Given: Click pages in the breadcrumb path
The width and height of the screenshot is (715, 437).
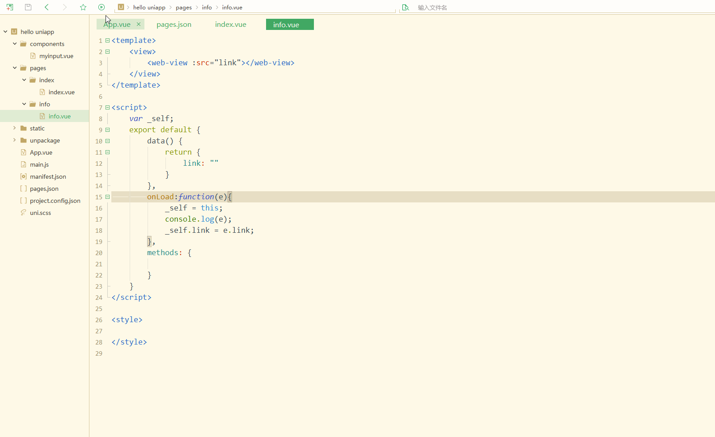Looking at the screenshot, I should [184, 8].
